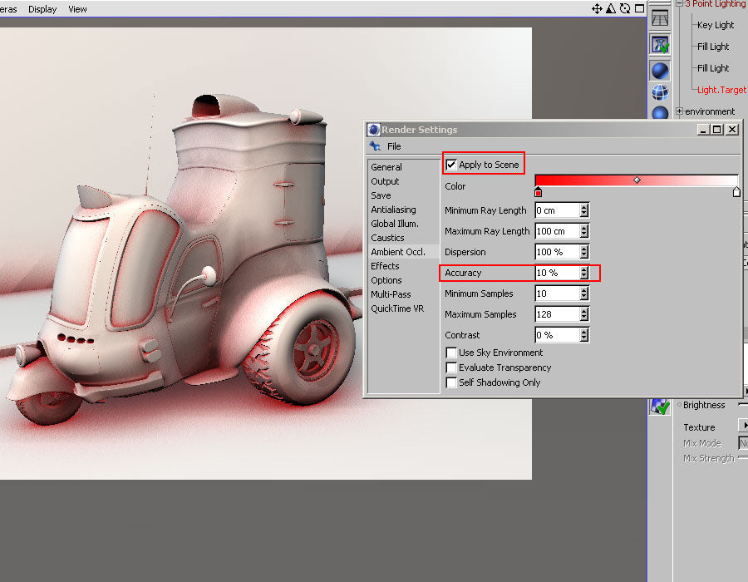Select the floor/stage icon in the right toolbar
Viewport: 748px width, 582px height.
point(660,17)
